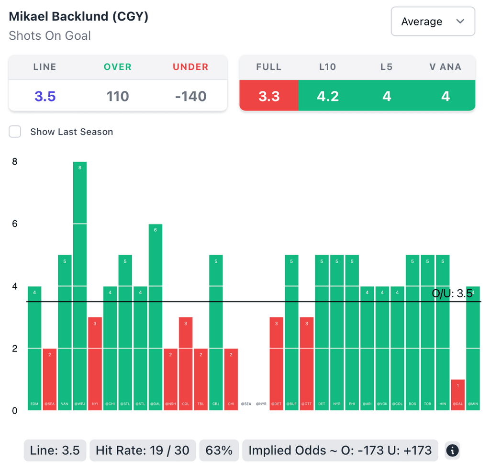Open the Average dropdown
Screen dimensions: 490x472
click(433, 22)
